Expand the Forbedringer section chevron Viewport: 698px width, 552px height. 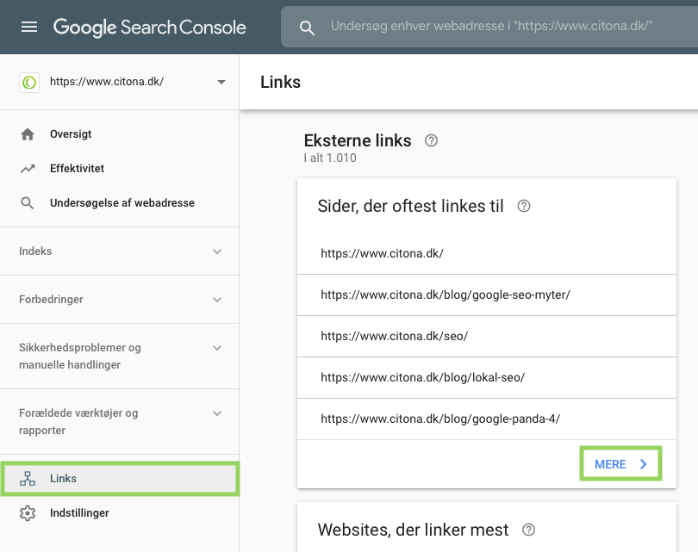pyautogui.click(x=217, y=300)
